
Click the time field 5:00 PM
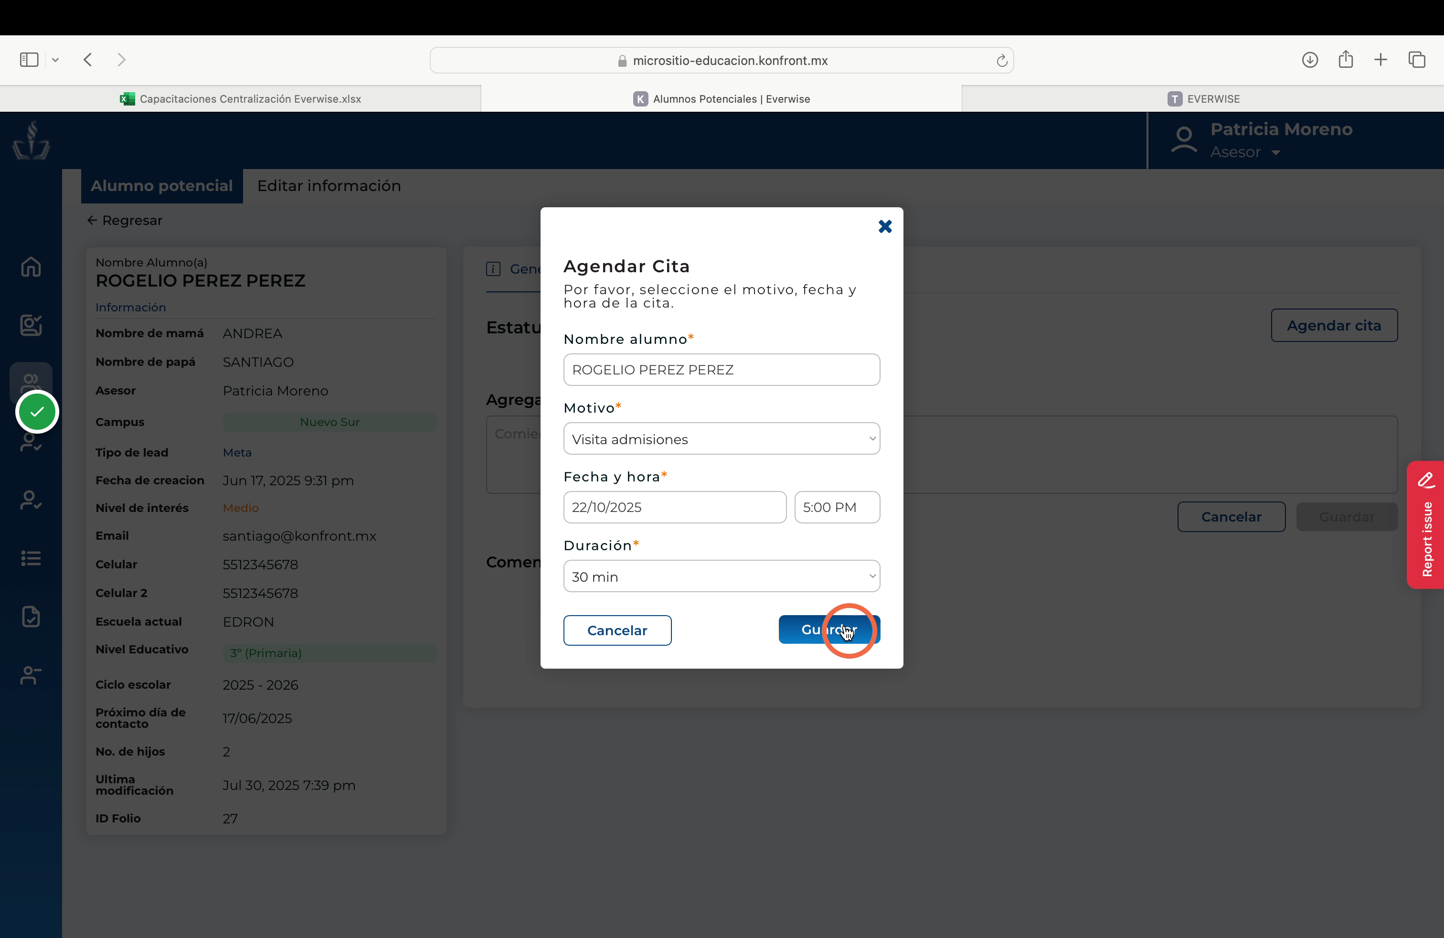click(x=837, y=507)
